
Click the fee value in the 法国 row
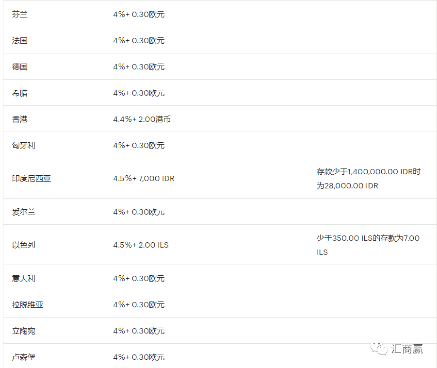139,40
